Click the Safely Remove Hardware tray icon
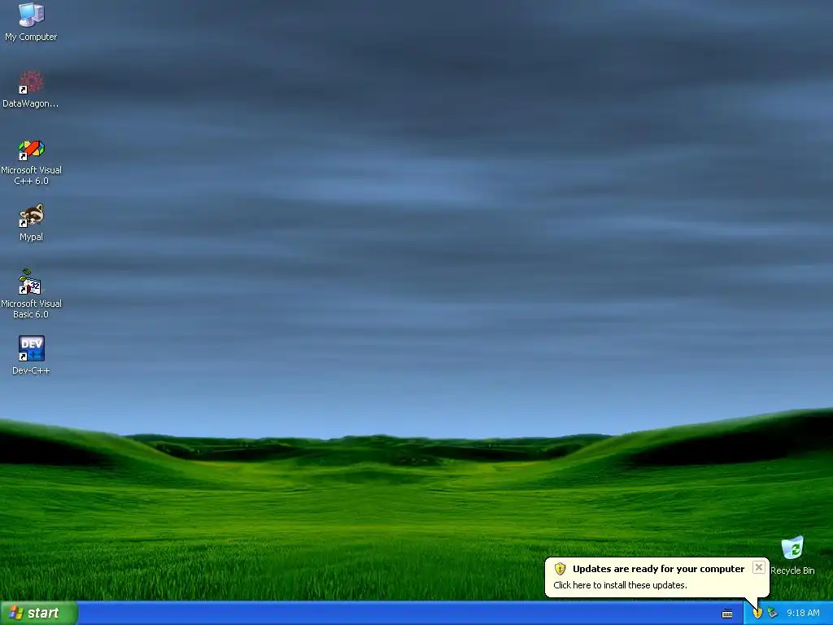Image resolution: width=833 pixels, height=625 pixels. tap(773, 614)
